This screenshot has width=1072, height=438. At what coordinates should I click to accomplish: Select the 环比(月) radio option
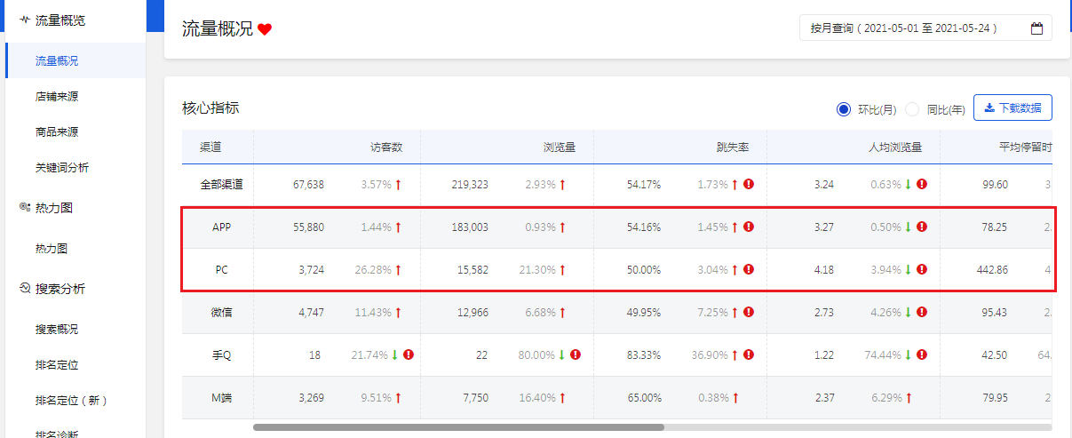(x=844, y=109)
